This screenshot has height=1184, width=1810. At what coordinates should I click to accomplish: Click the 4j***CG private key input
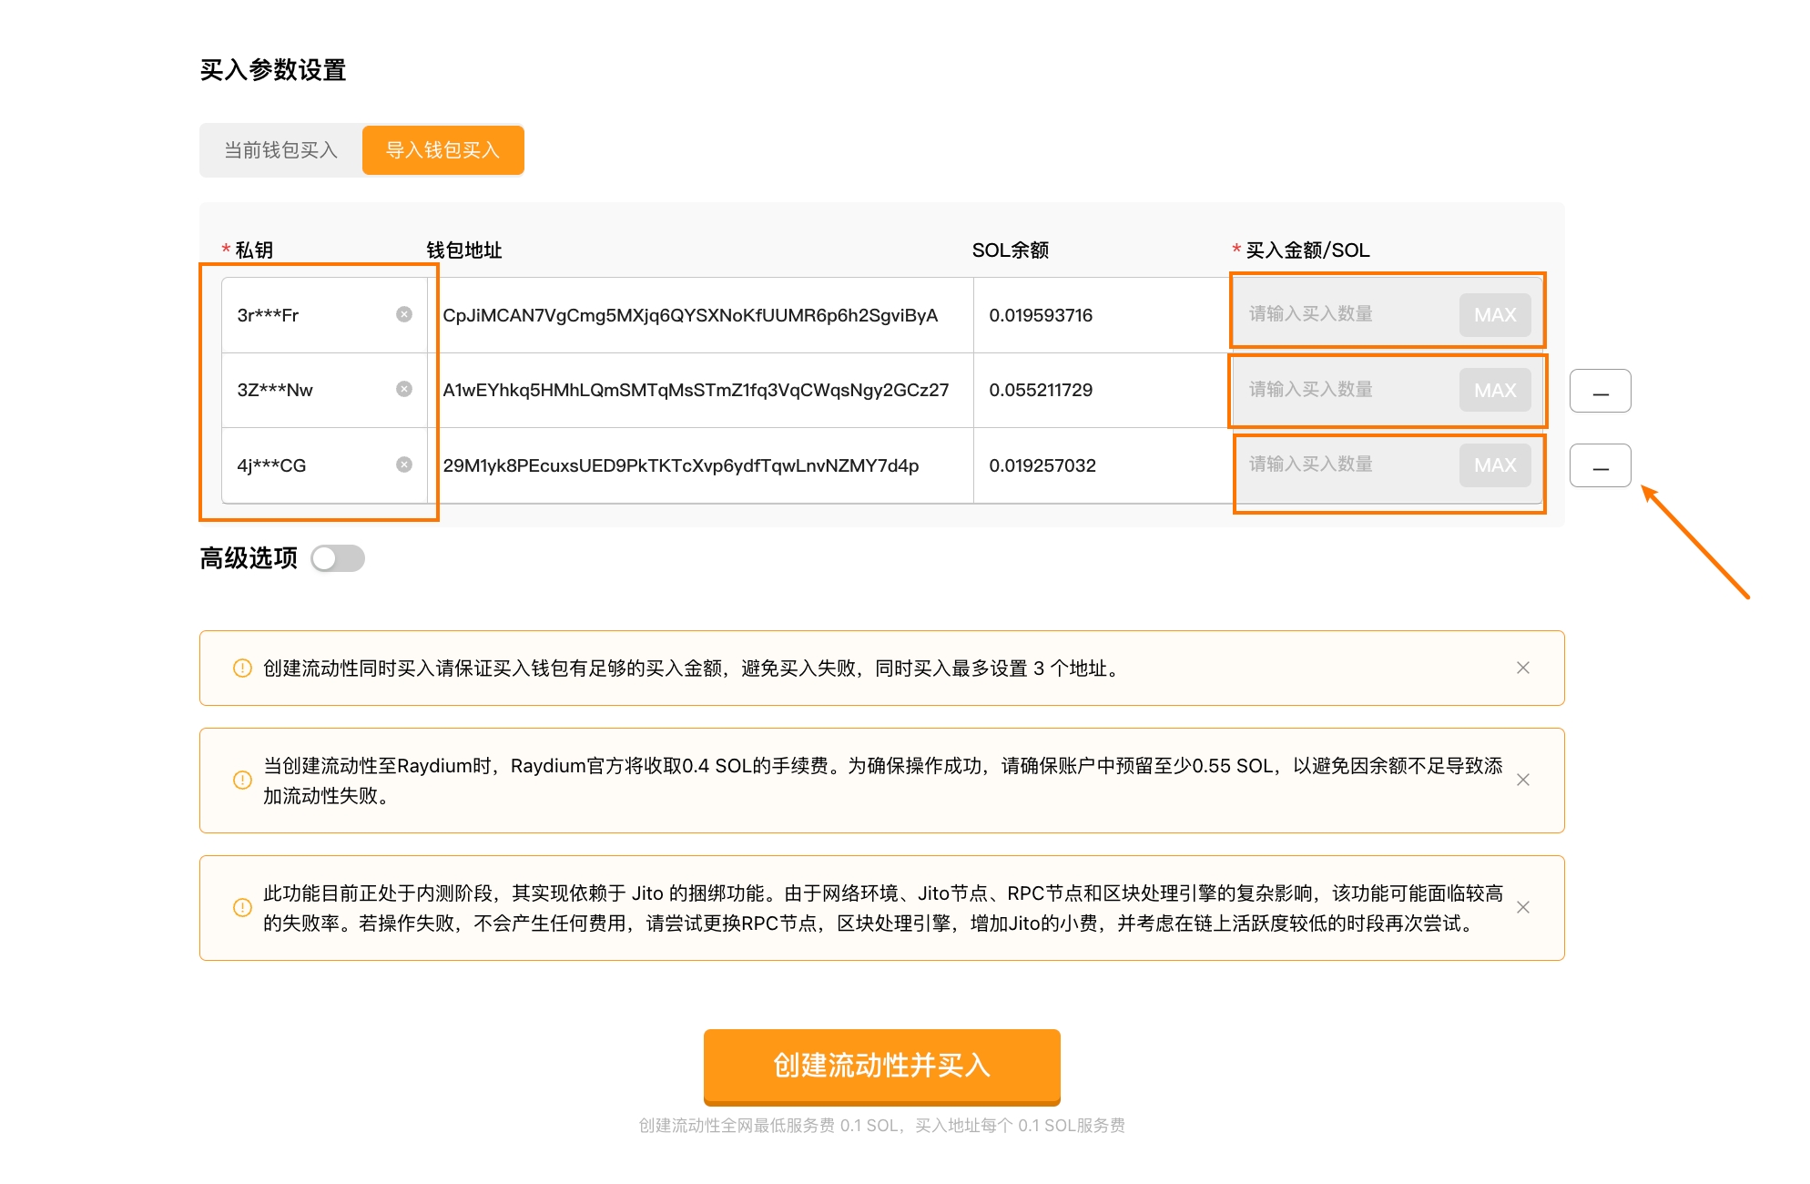tap(310, 465)
